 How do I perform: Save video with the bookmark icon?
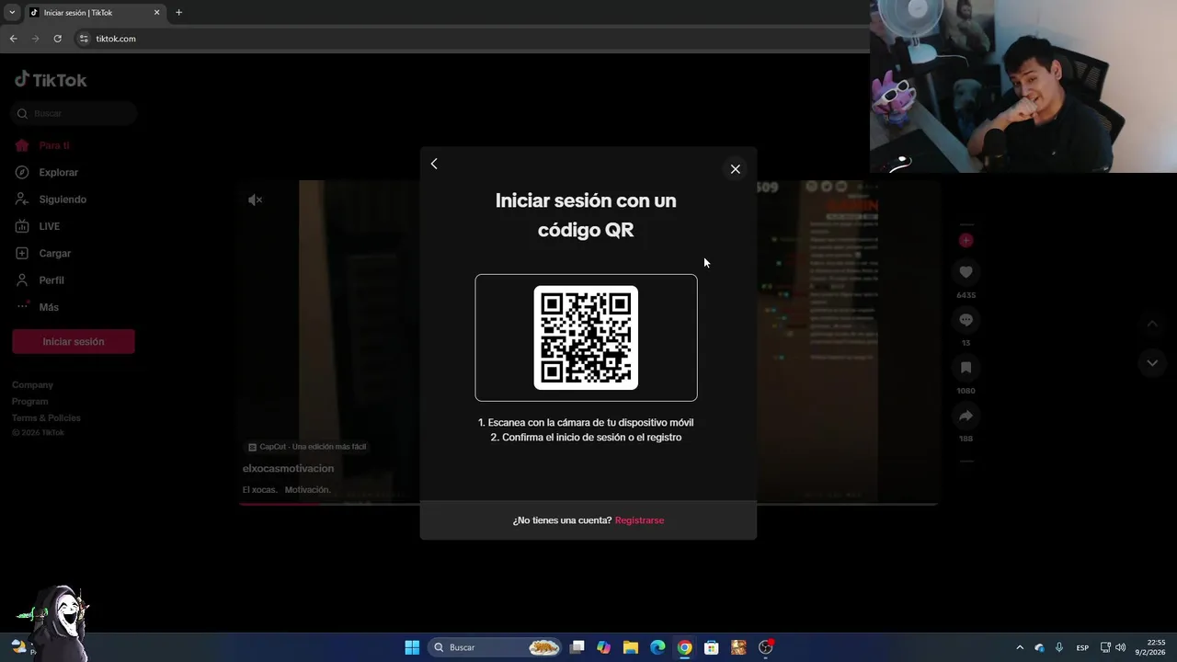coord(966,368)
